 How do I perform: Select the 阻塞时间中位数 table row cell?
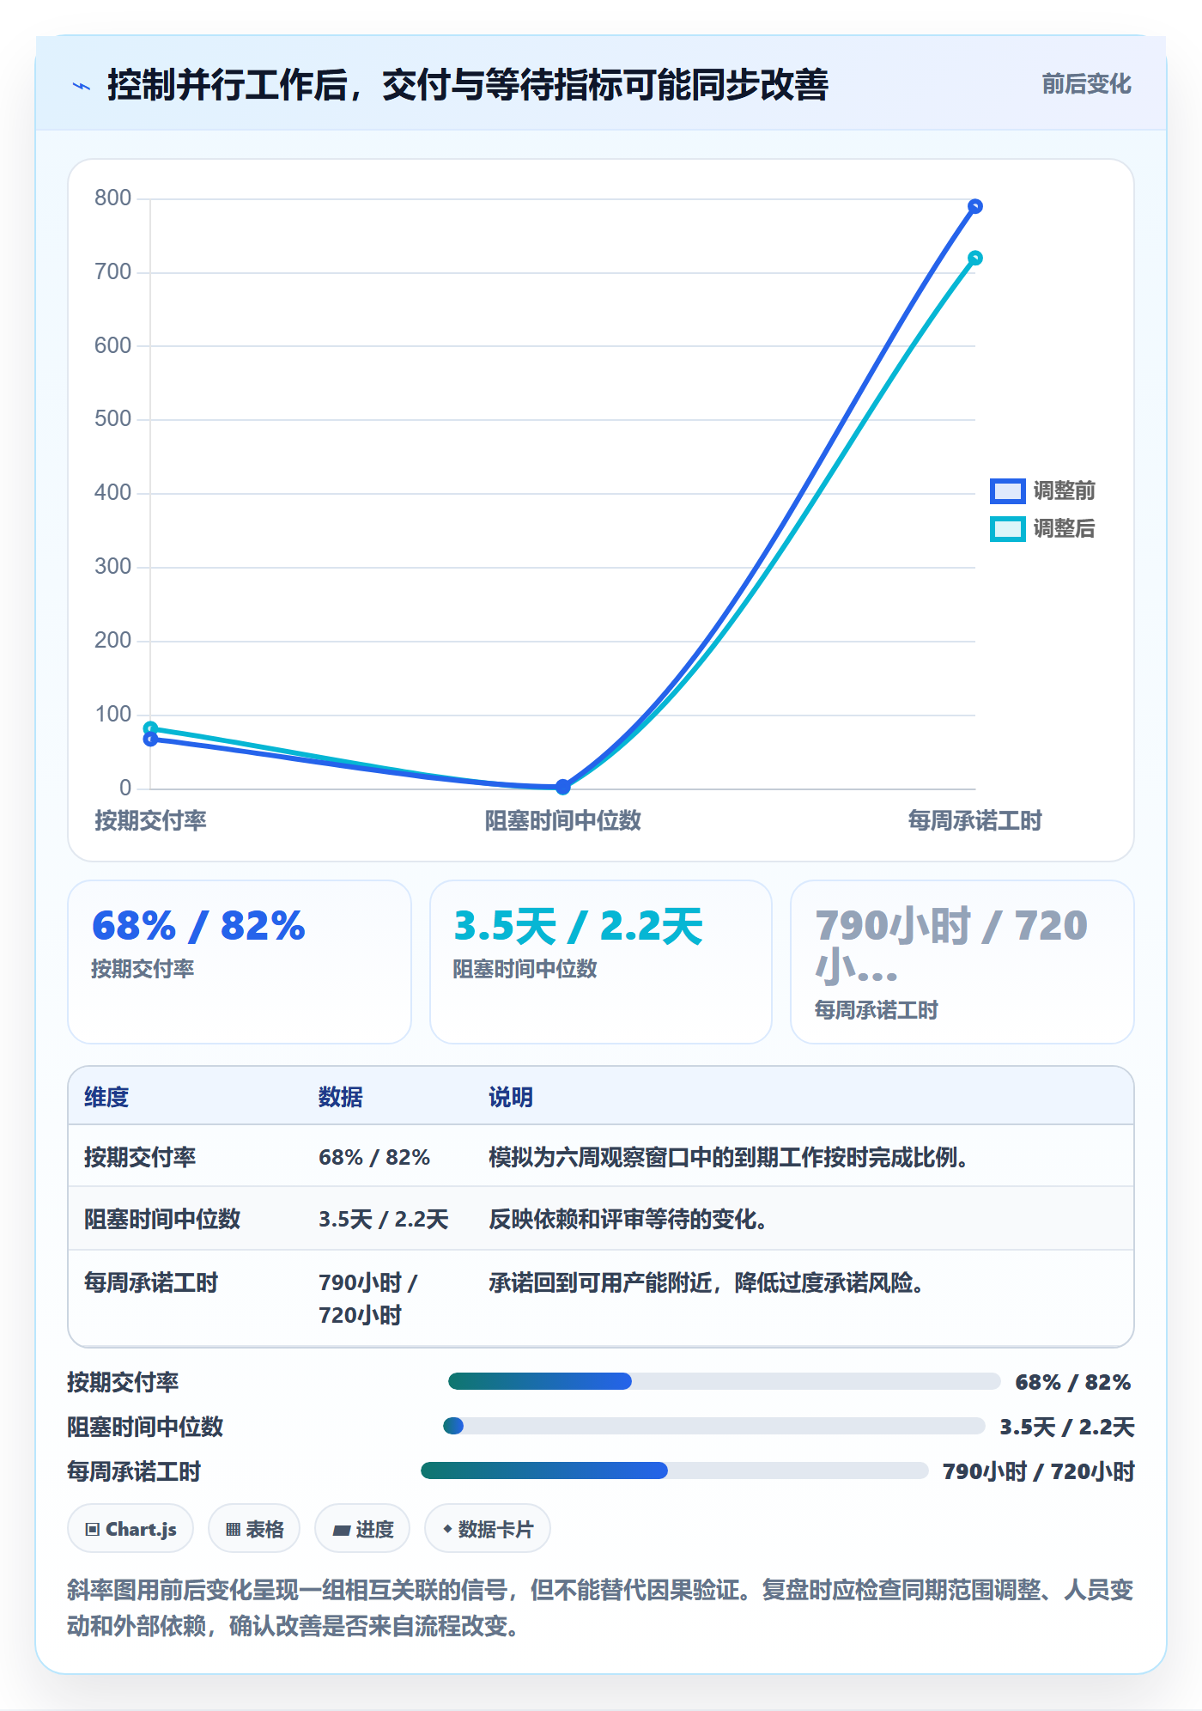[x=162, y=1219]
